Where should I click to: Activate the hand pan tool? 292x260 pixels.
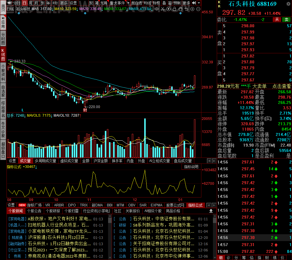[180, 9]
